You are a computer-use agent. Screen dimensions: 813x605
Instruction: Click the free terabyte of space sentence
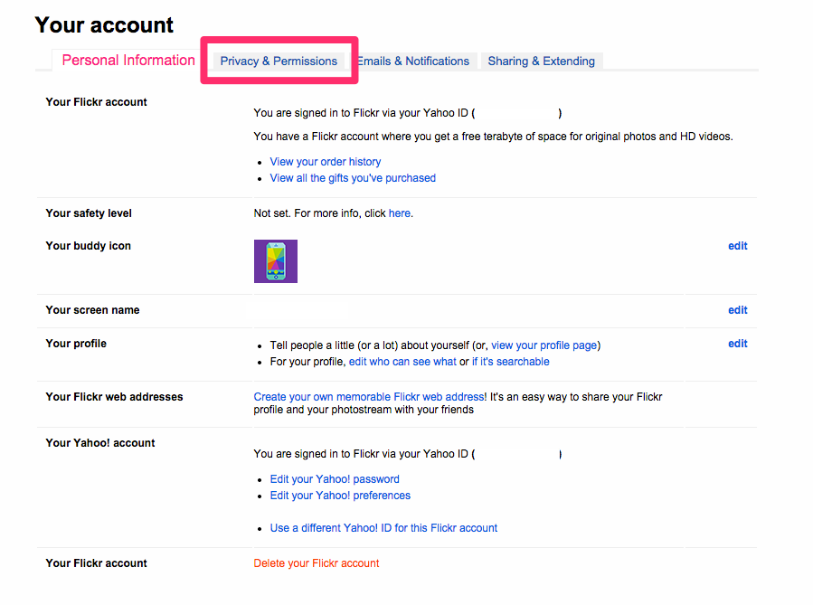(x=493, y=137)
